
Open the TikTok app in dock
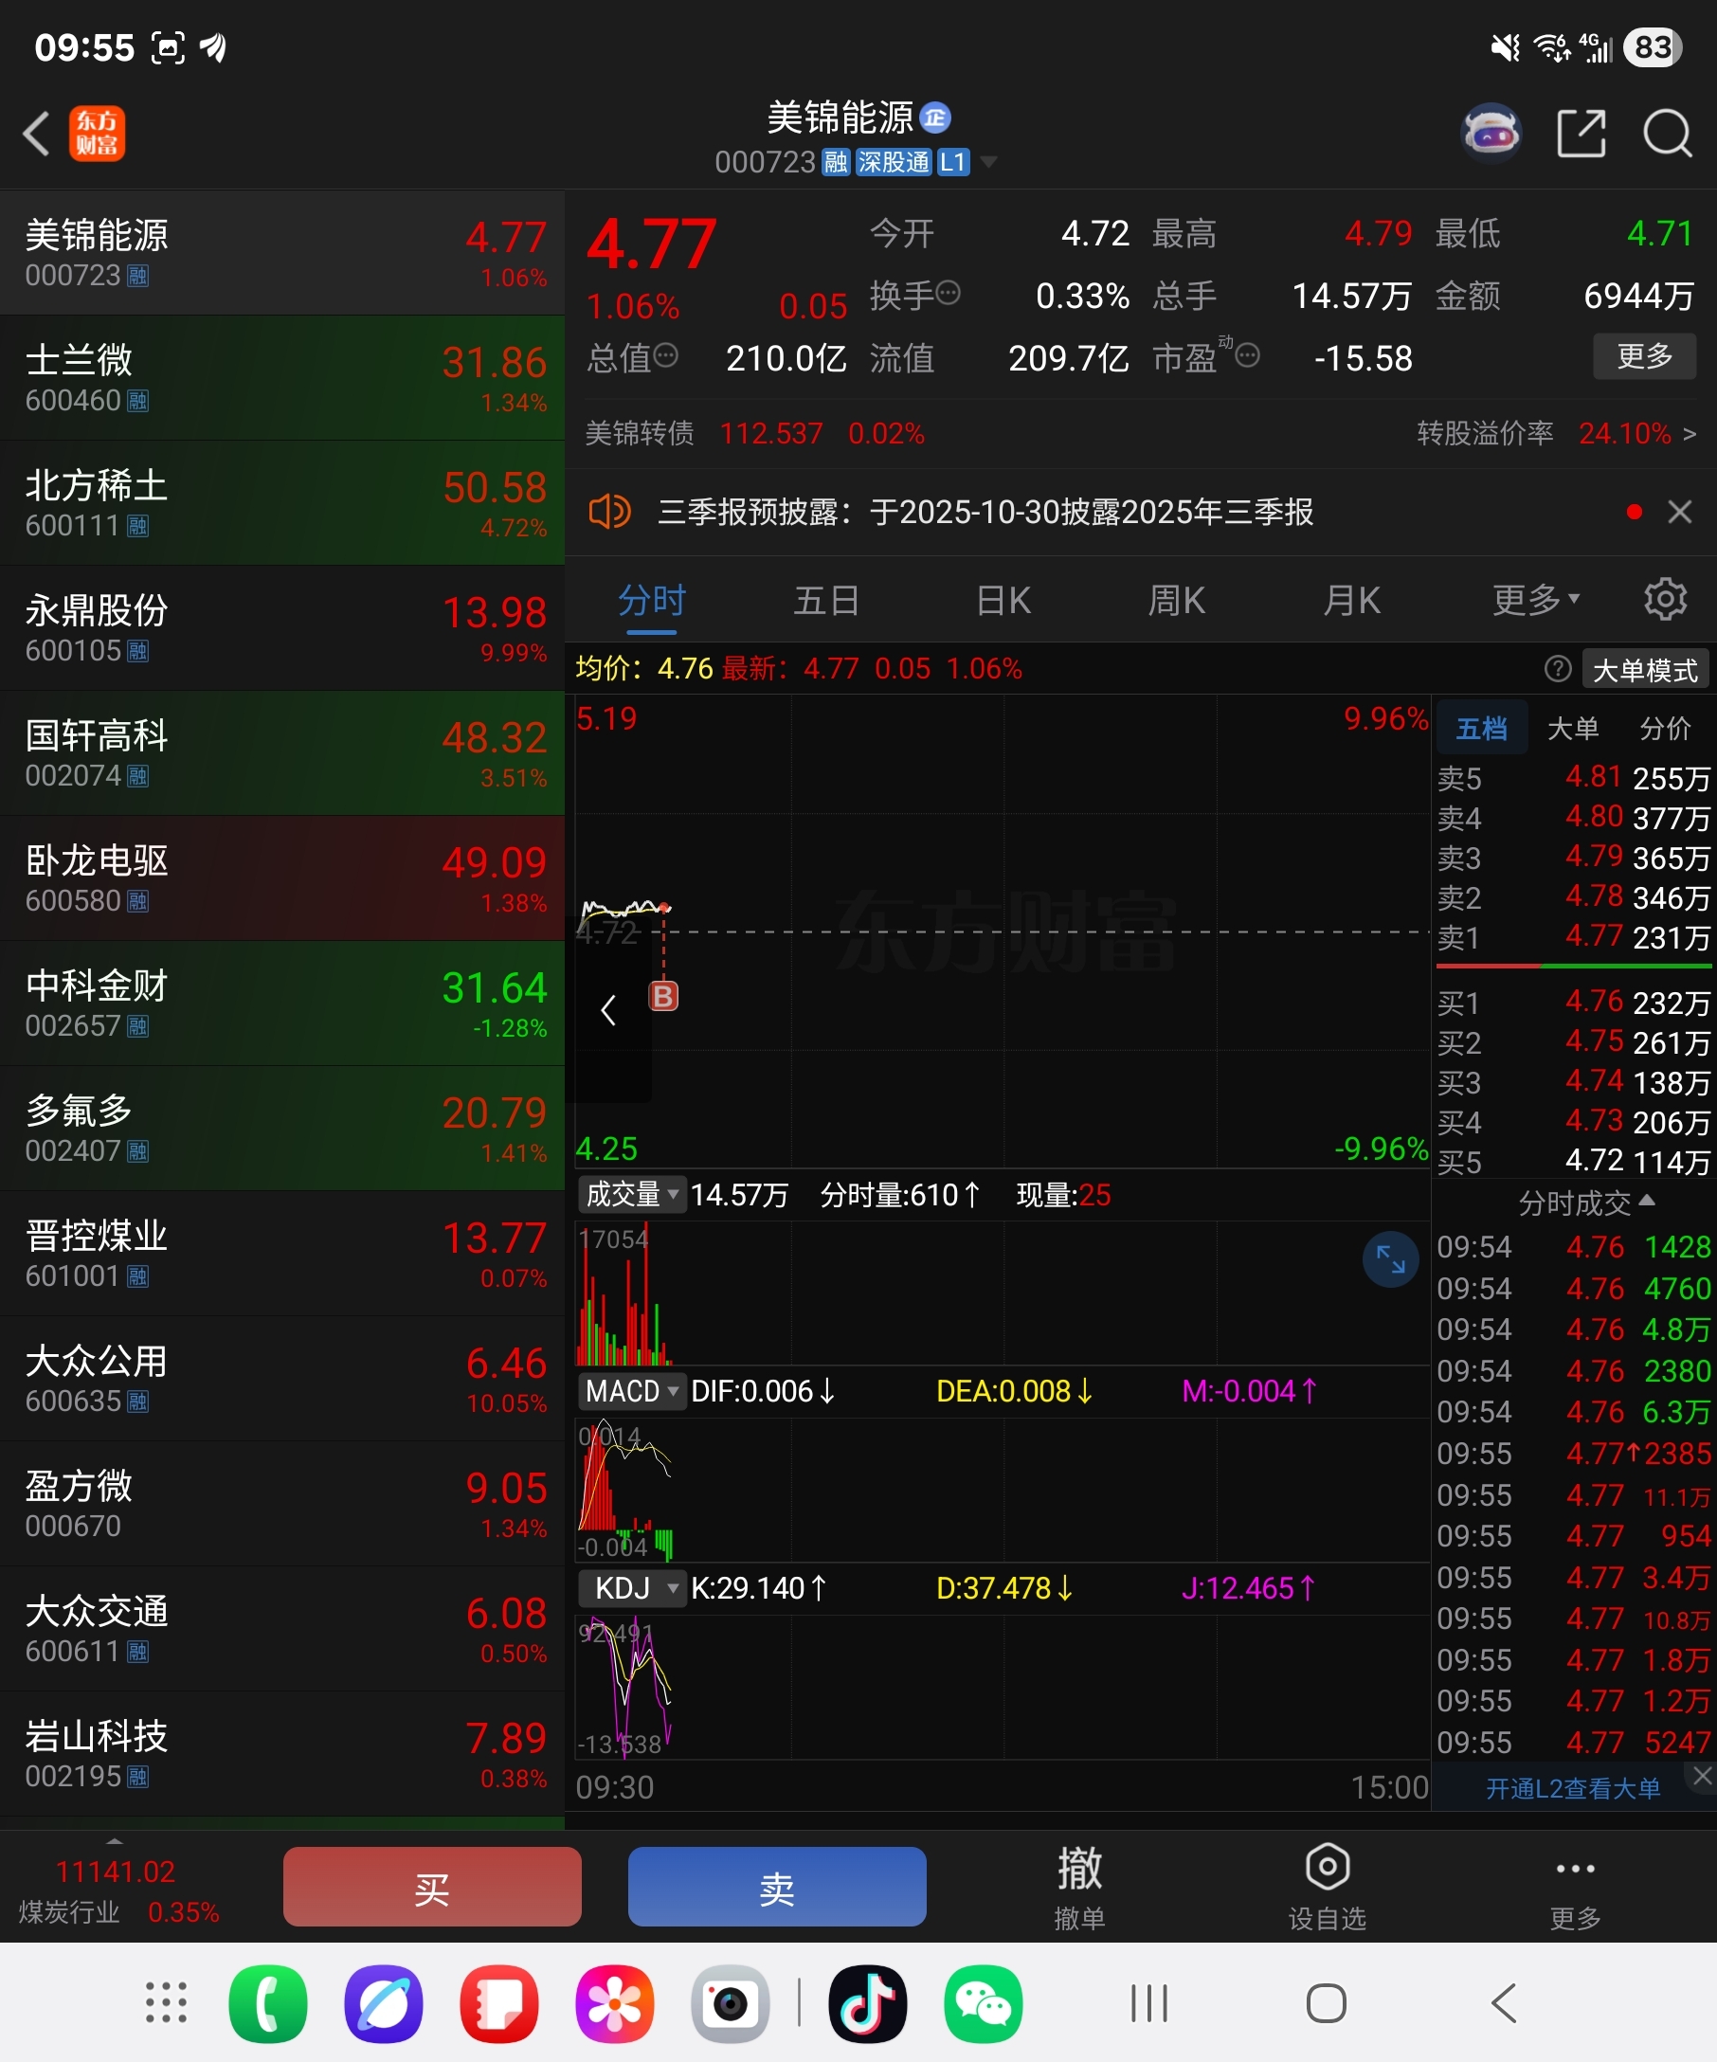click(x=868, y=2003)
